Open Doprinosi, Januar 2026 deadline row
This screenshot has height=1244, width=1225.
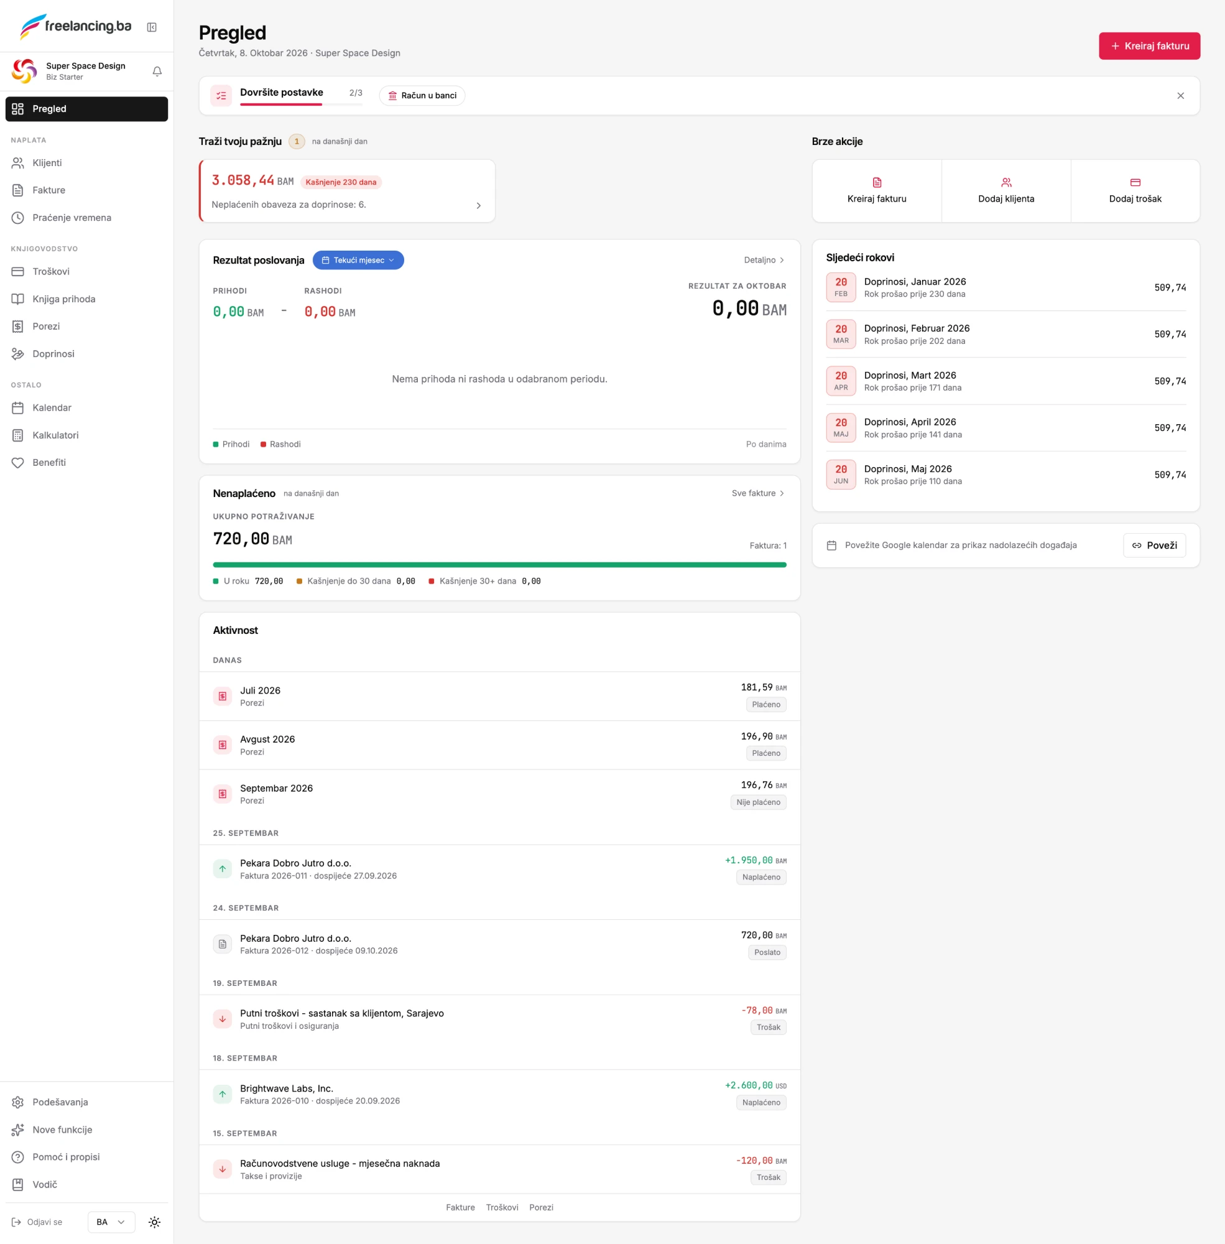point(1005,287)
